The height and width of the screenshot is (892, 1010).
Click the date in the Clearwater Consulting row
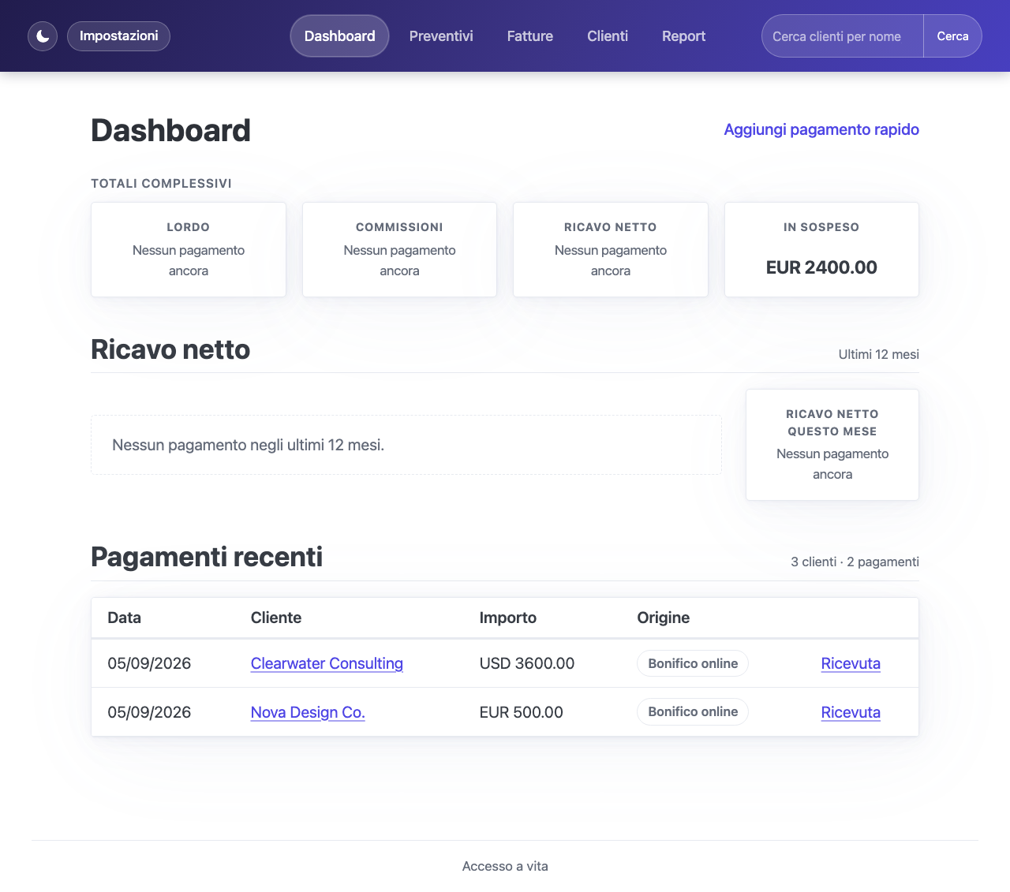coord(149,663)
